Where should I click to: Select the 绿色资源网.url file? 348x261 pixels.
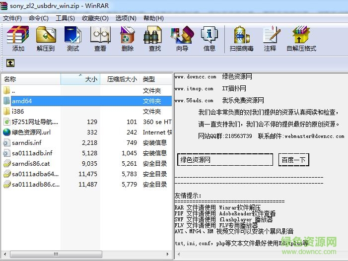coord(31,132)
